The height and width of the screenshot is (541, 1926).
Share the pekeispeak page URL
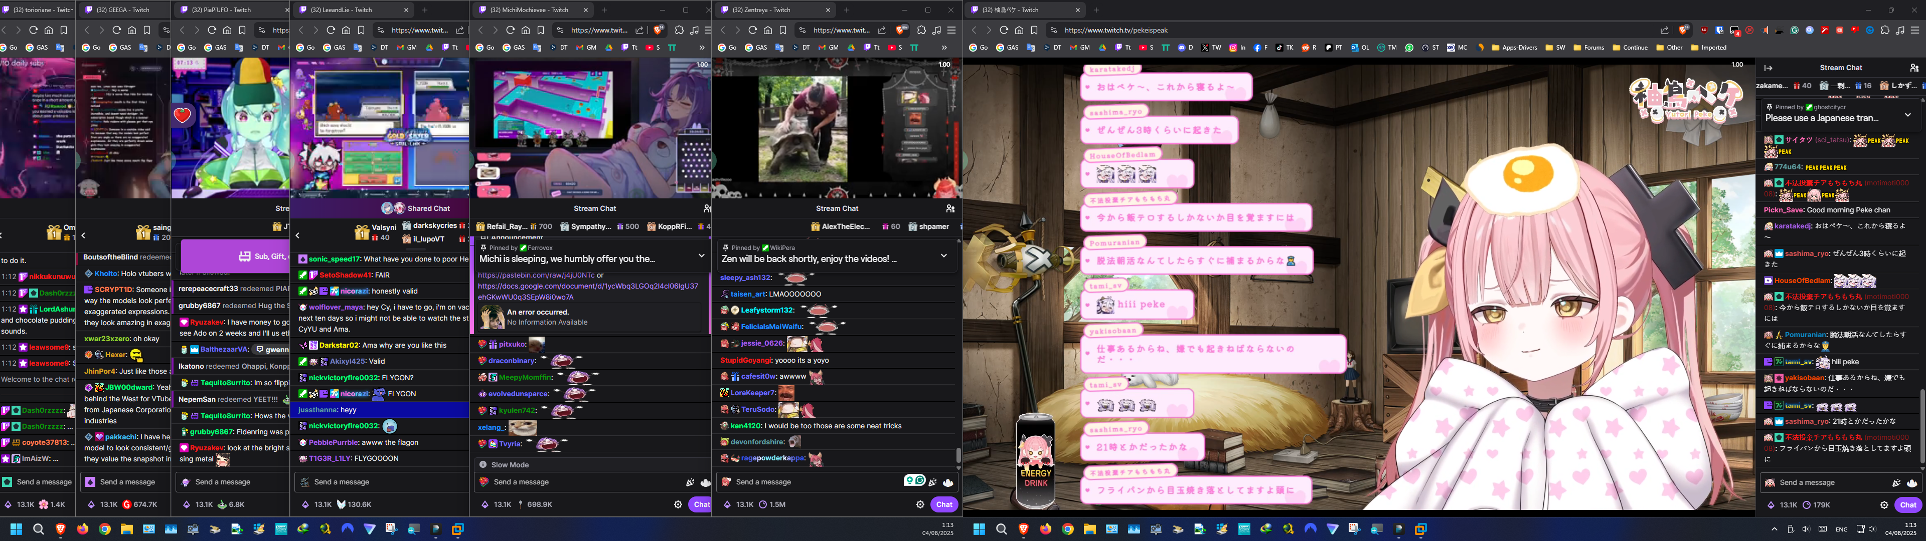tap(1665, 30)
